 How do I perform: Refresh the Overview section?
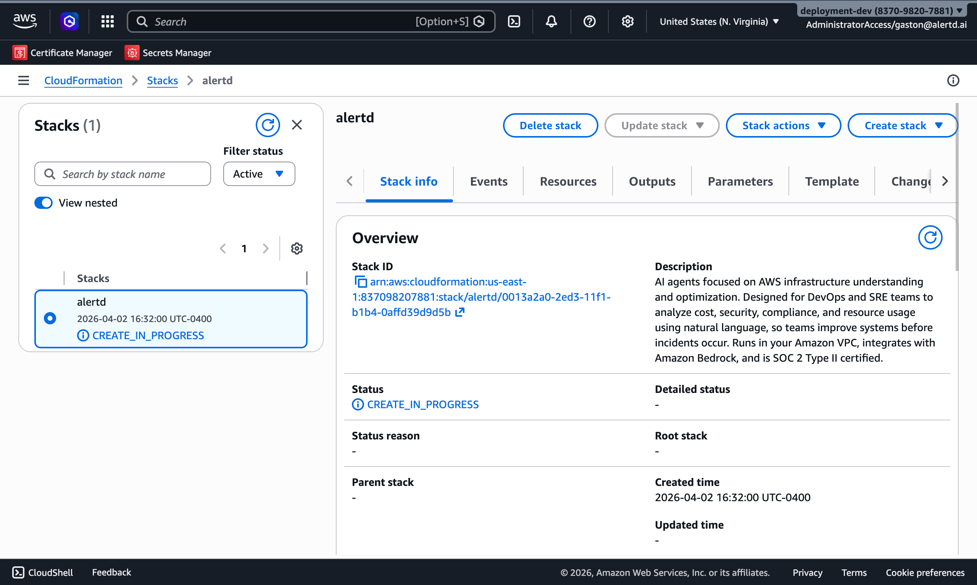coord(930,237)
